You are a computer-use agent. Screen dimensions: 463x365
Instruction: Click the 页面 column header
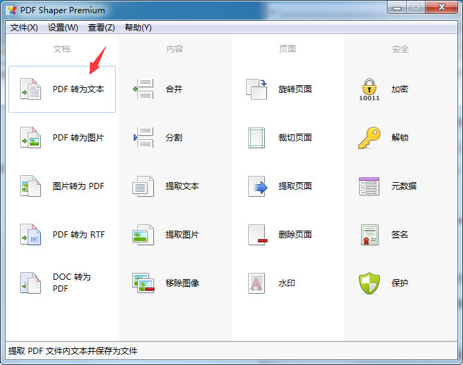click(288, 49)
